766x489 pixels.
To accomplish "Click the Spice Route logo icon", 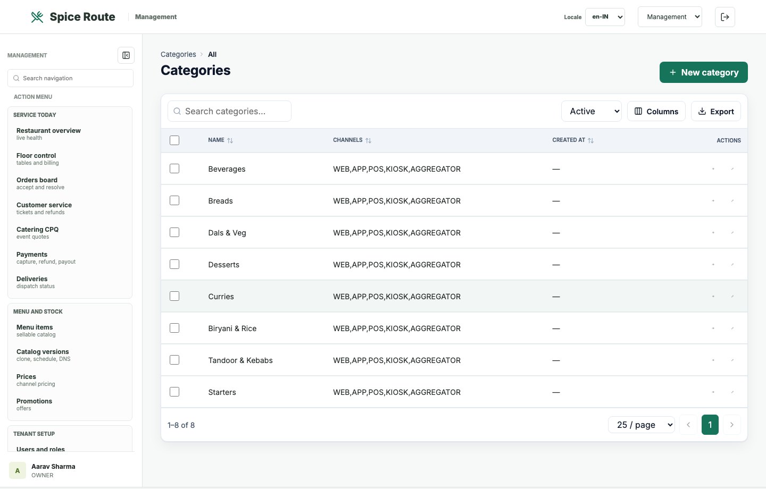I will (x=37, y=17).
